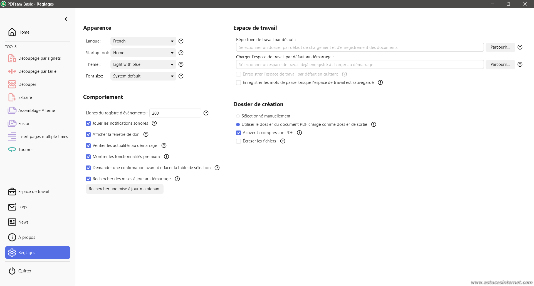Open the News page
534x286 pixels.
(x=38, y=222)
